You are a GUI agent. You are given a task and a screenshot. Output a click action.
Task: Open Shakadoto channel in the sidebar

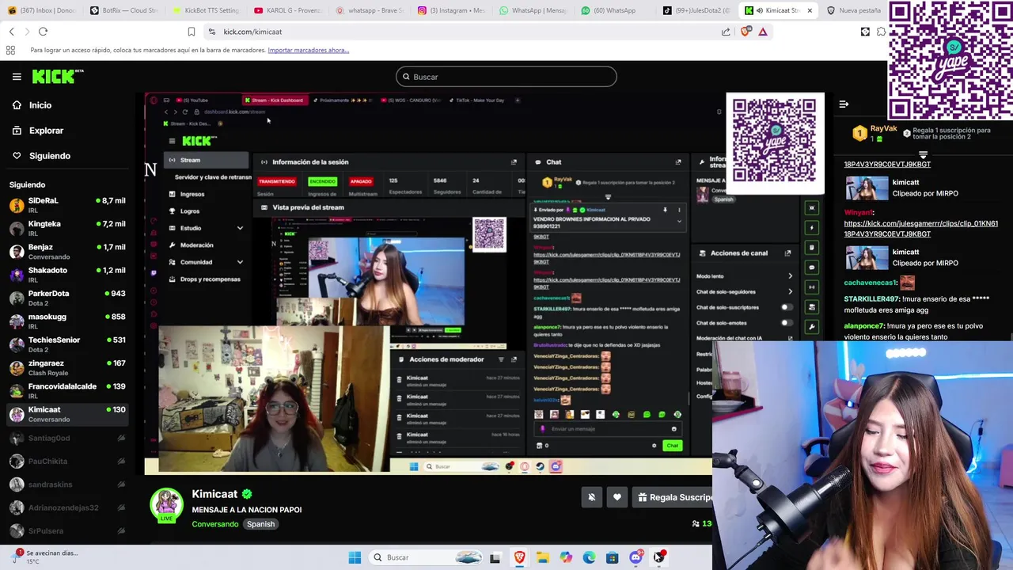point(67,275)
